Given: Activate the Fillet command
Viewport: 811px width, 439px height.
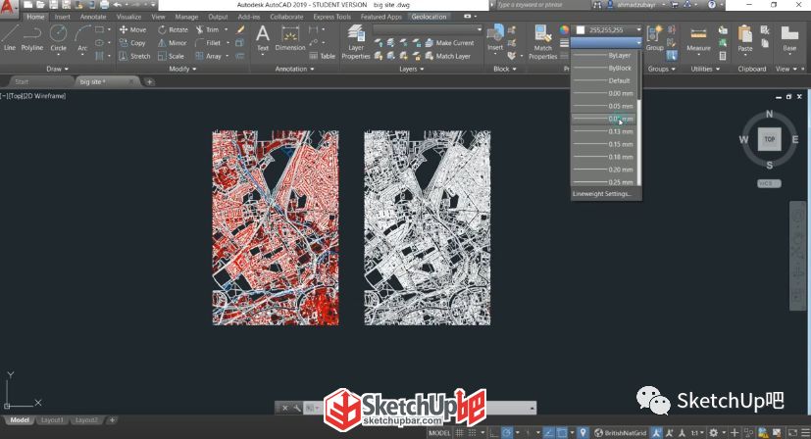Looking at the screenshot, I should tap(209, 43).
